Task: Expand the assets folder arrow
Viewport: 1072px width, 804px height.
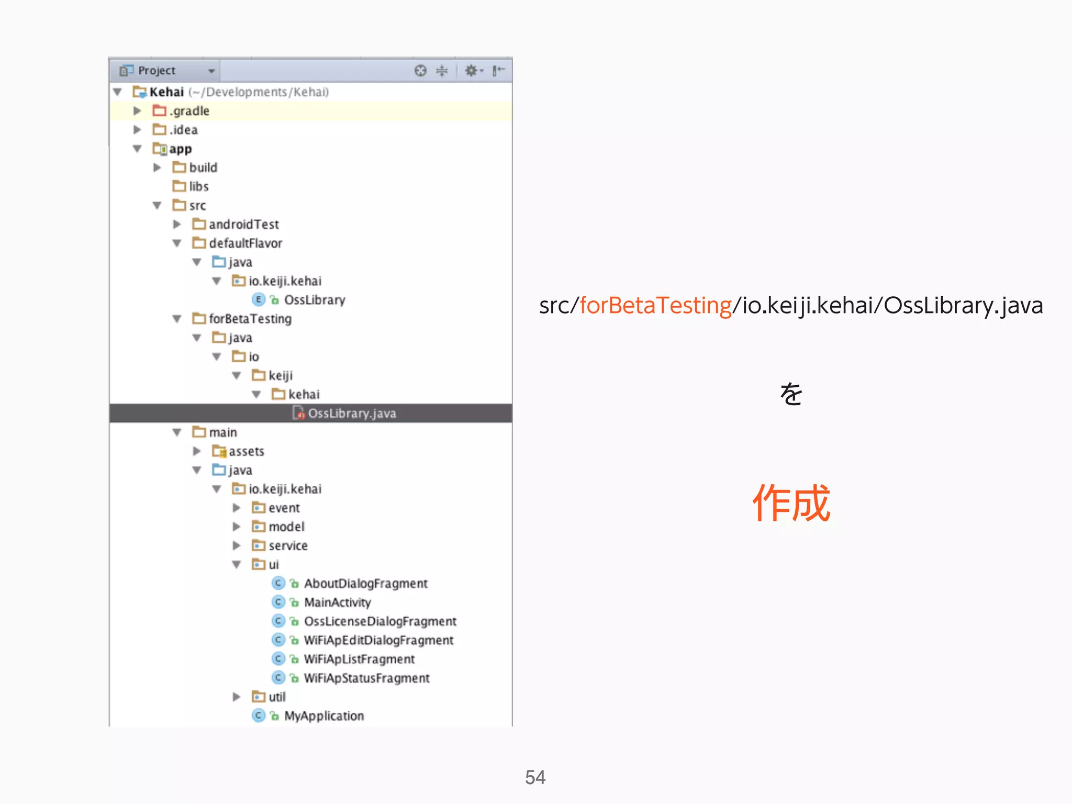Action: click(197, 451)
